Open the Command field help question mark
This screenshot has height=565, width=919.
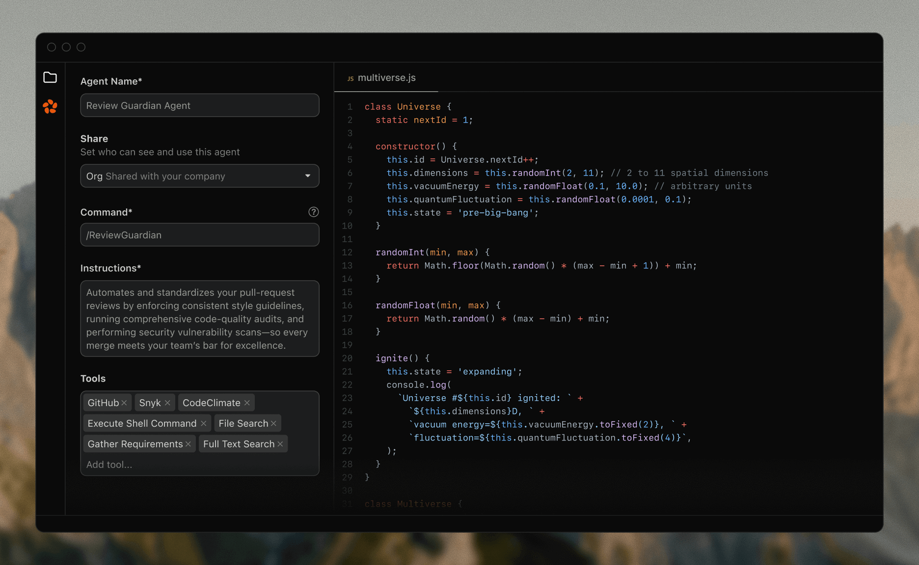pos(313,212)
